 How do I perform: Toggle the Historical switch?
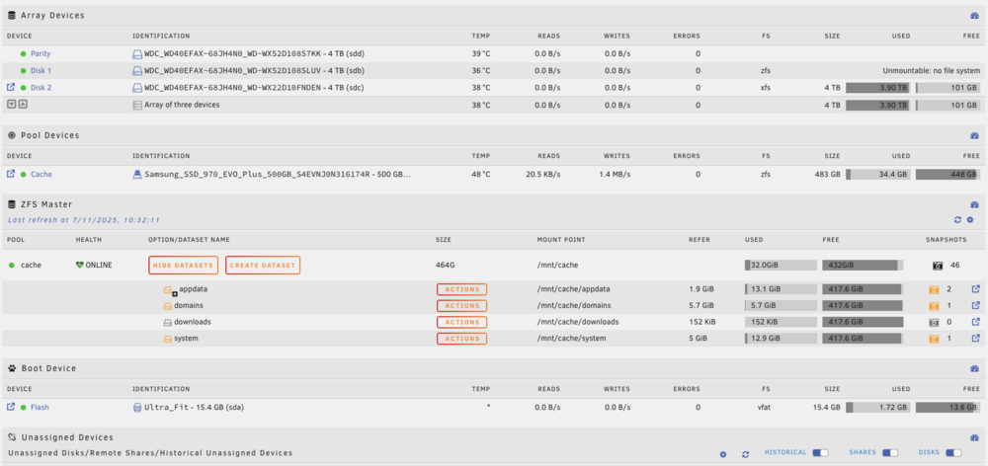tap(820, 453)
